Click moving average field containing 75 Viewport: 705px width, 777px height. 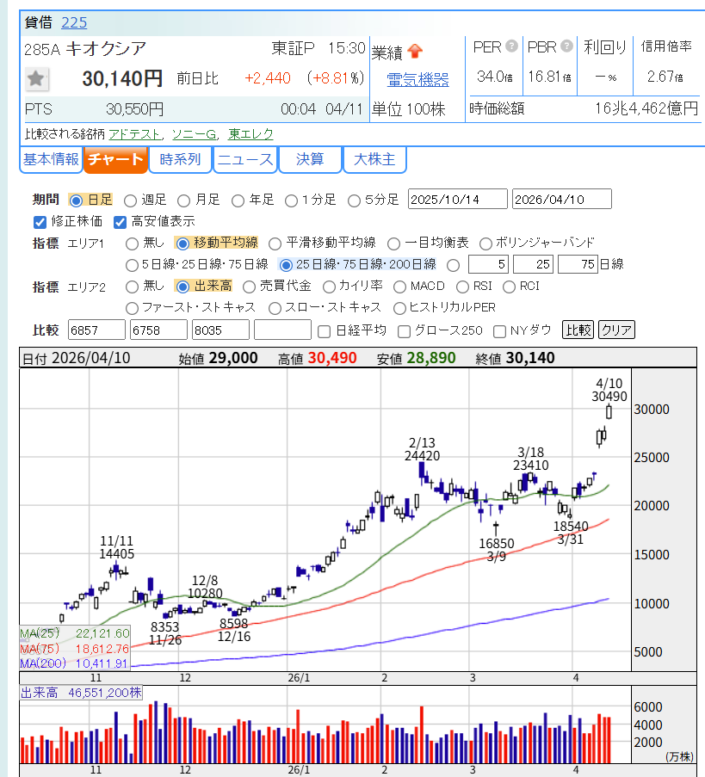pyautogui.click(x=578, y=265)
